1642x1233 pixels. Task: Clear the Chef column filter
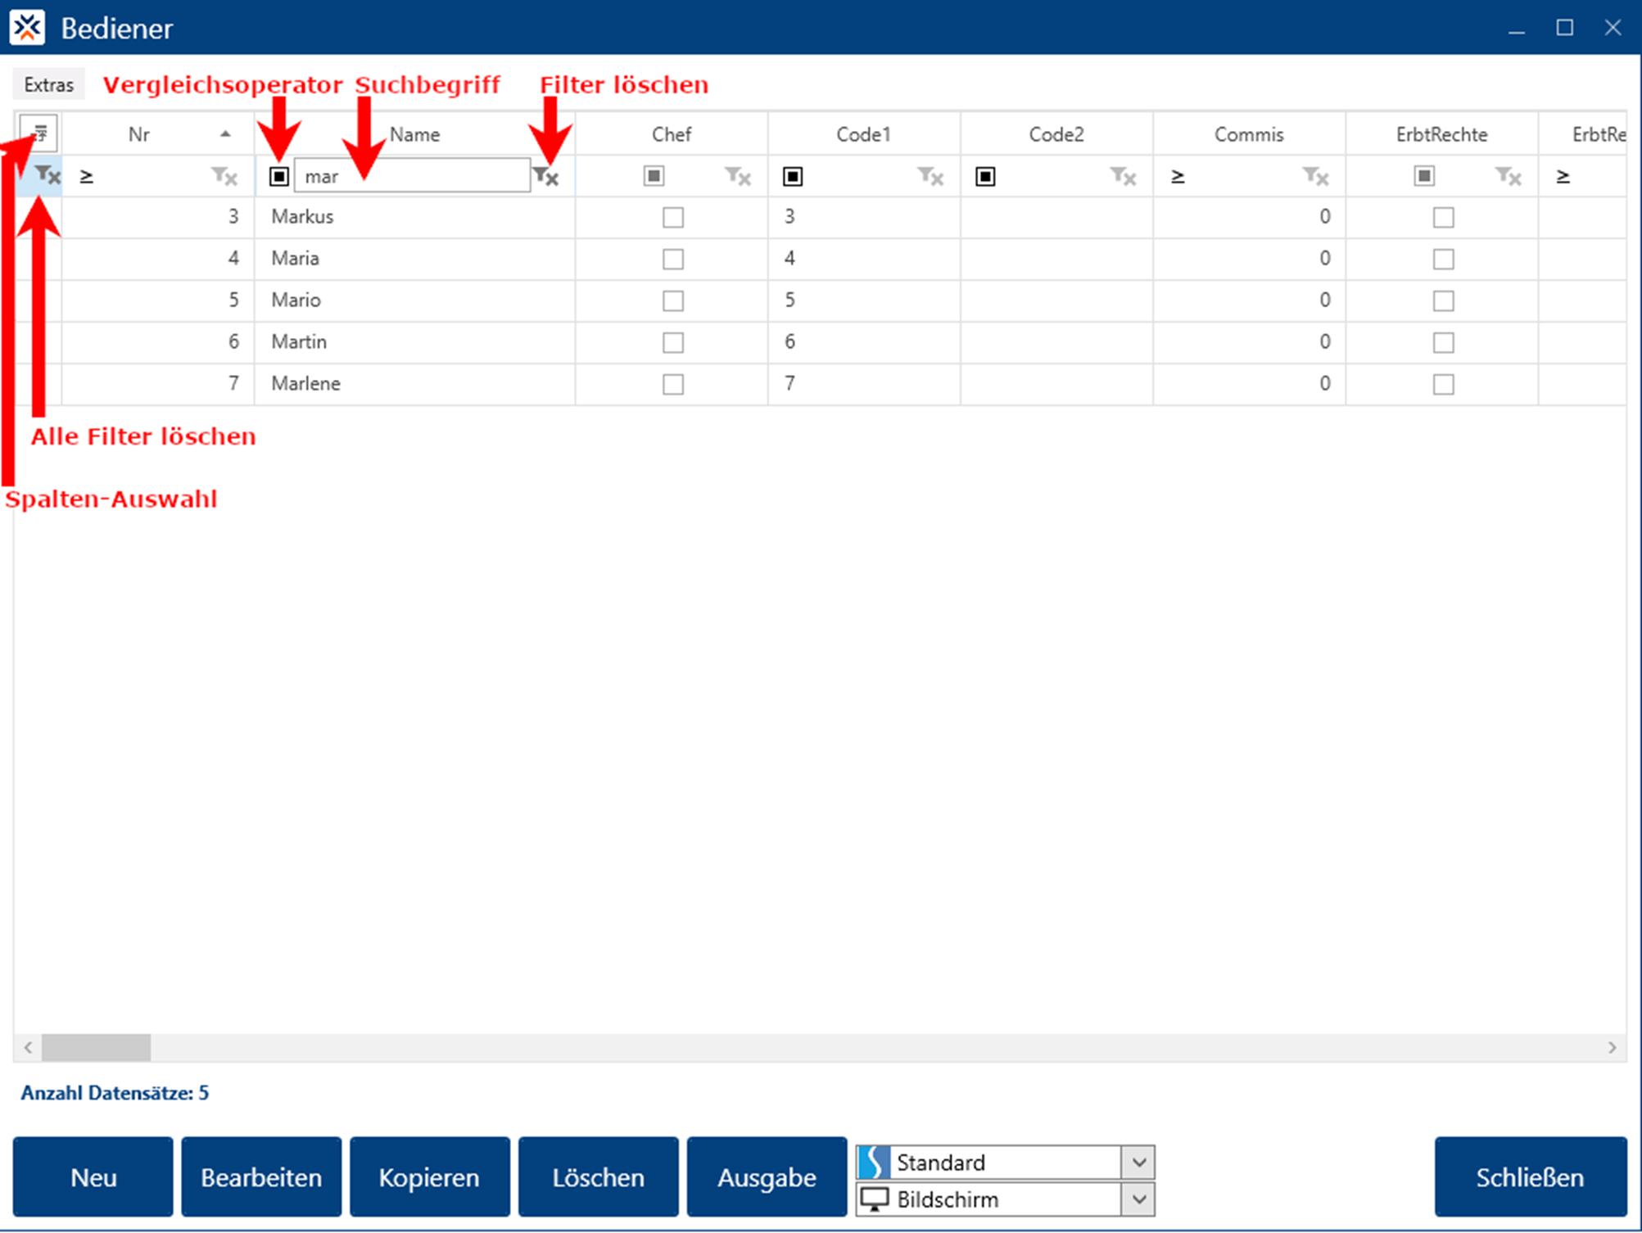tap(738, 176)
